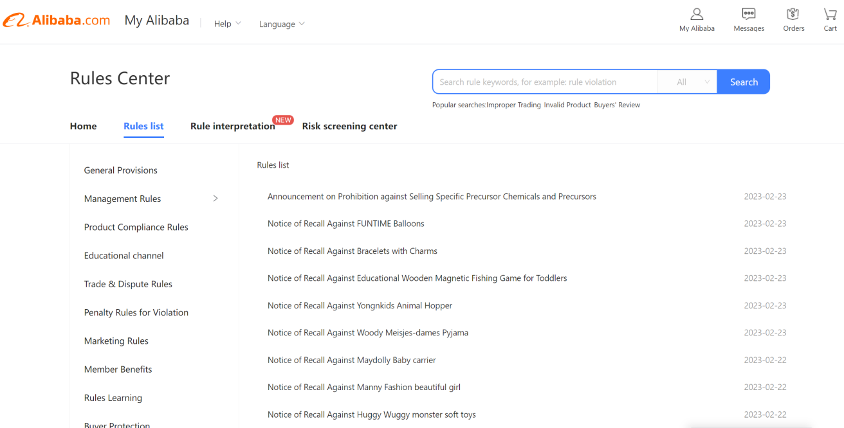The image size is (844, 428).
Task: Open Product Compliance Rules category
Action: pos(136,227)
